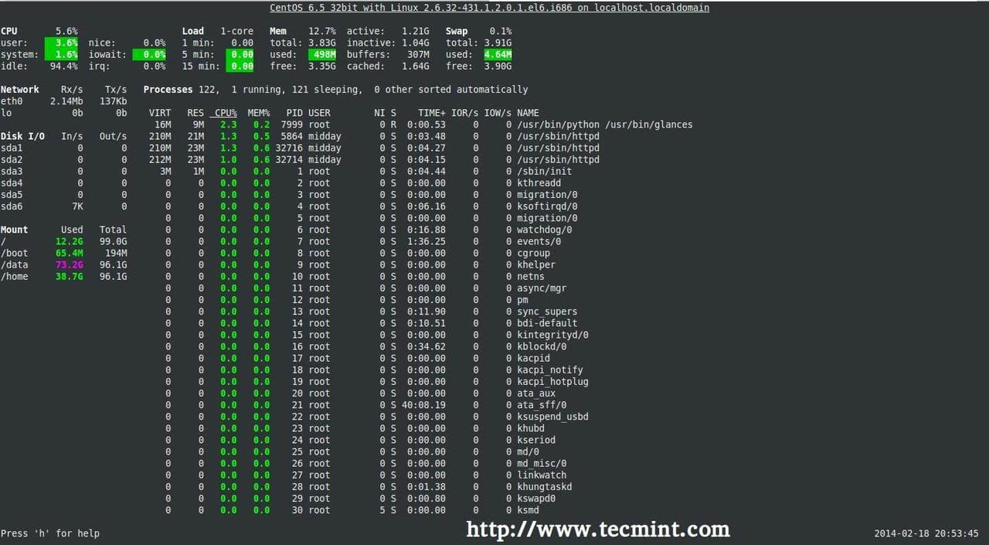Viewport: 989px width, 545px height.
Task: Select the eth0 network interface
Action: [x=12, y=101]
